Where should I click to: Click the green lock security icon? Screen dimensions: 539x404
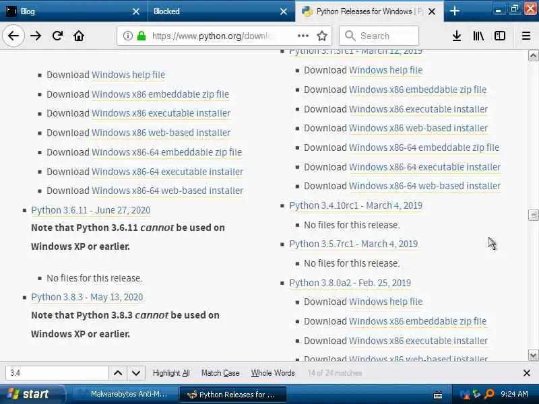pyautogui.click(x=141, y=36)
